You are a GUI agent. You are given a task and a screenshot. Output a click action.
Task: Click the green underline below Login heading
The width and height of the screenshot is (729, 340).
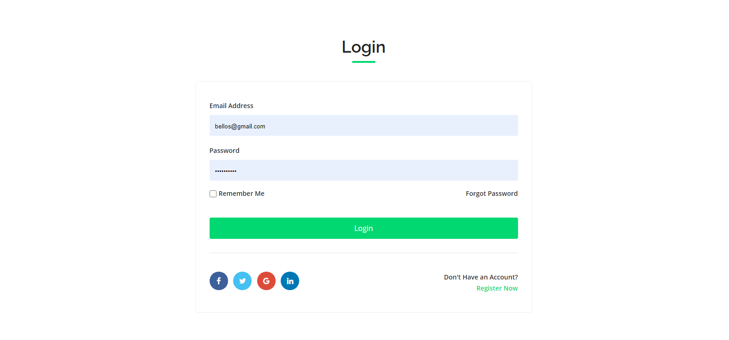point(364,62)
